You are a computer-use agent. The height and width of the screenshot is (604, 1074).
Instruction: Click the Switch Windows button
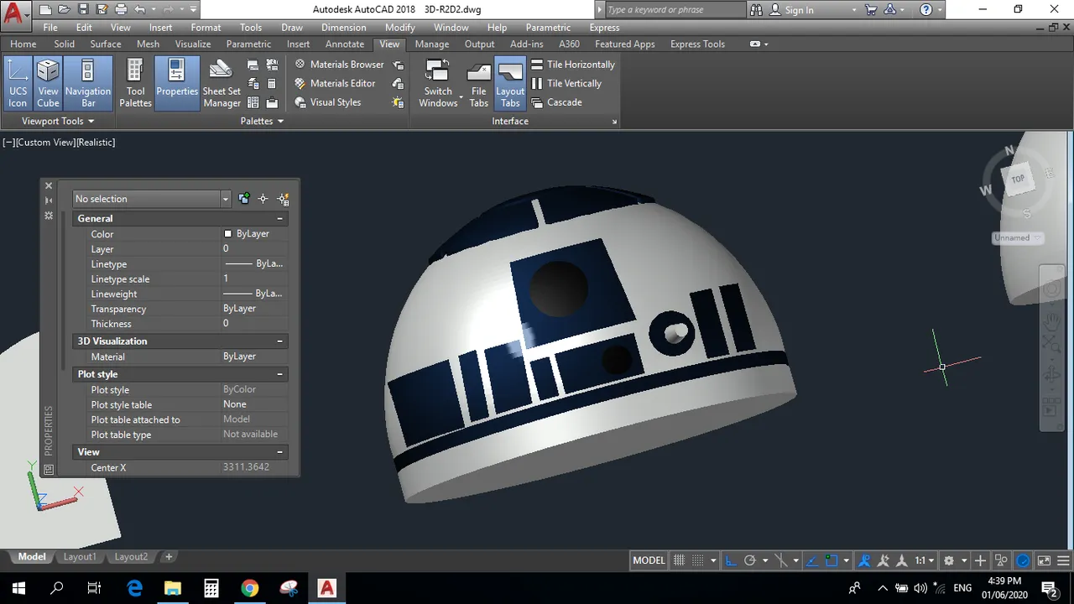(438, 83)
